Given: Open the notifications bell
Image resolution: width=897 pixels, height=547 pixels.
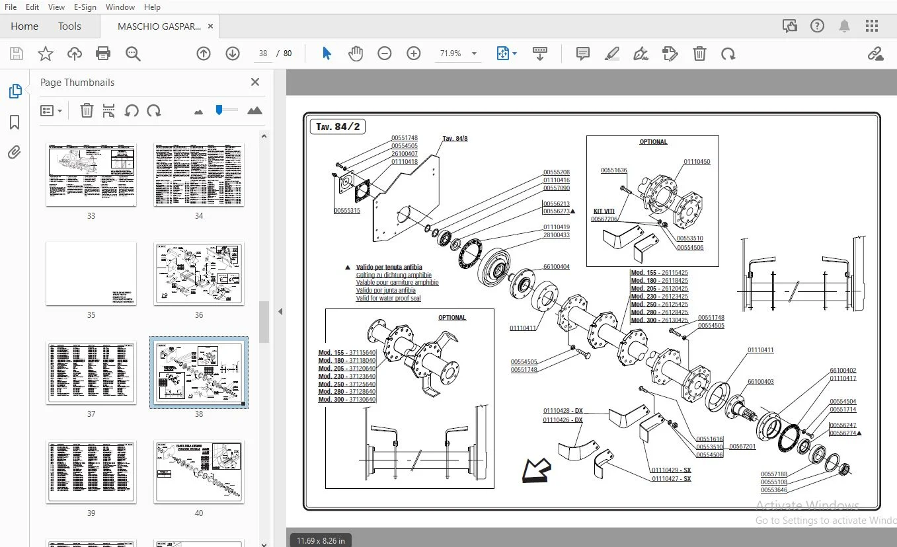Looking at the screenshot, I should [845, 26].
